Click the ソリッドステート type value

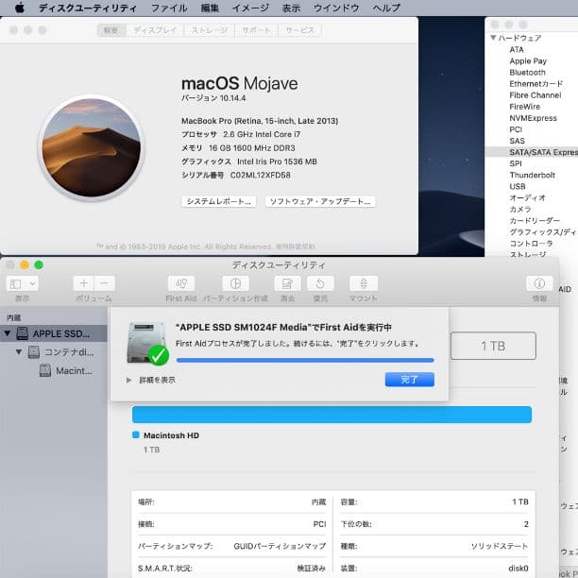(x=500, y=546)
